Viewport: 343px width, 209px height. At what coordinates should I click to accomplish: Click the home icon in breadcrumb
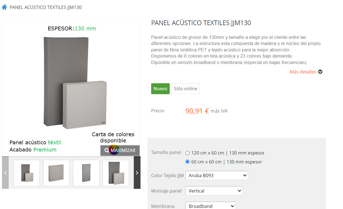pyautogui.click(x=4, y=7)
